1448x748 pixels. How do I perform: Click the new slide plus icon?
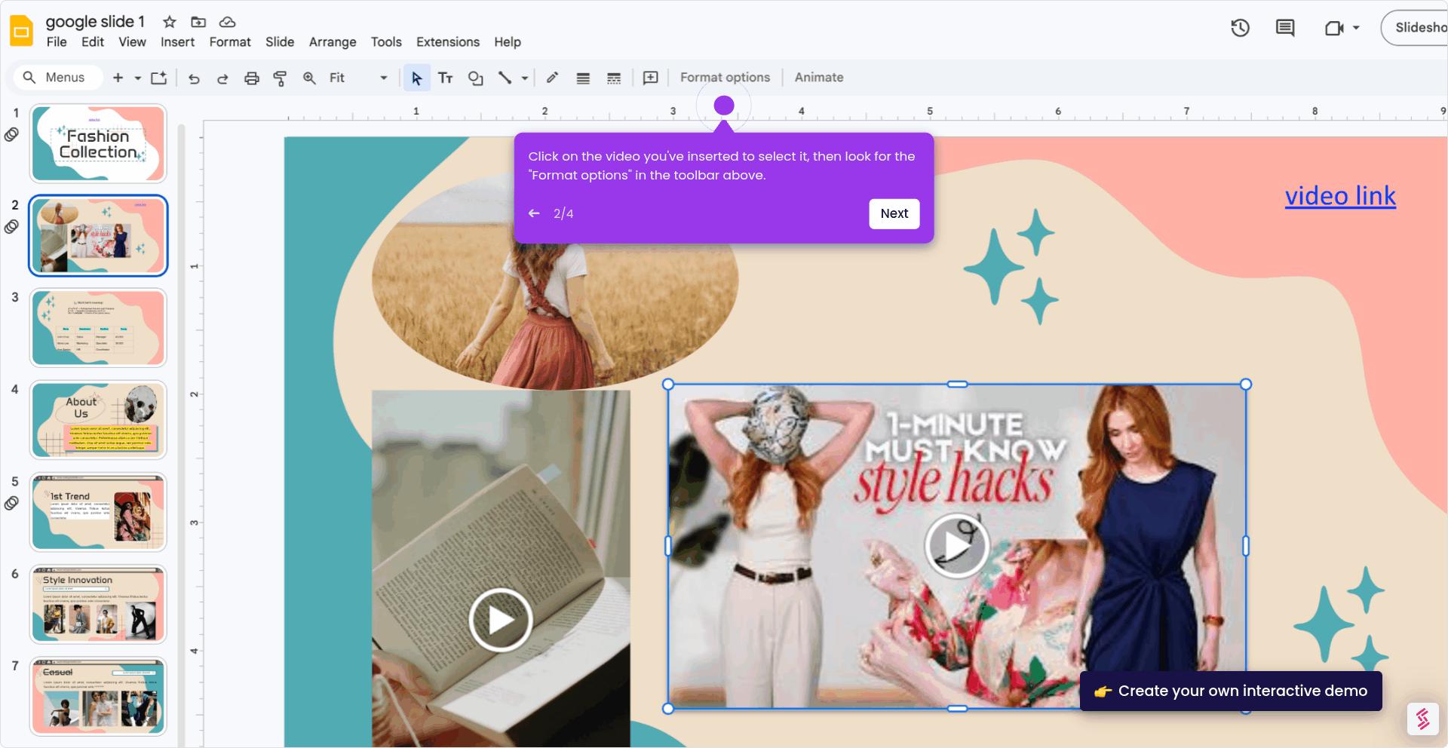(118, 78)
